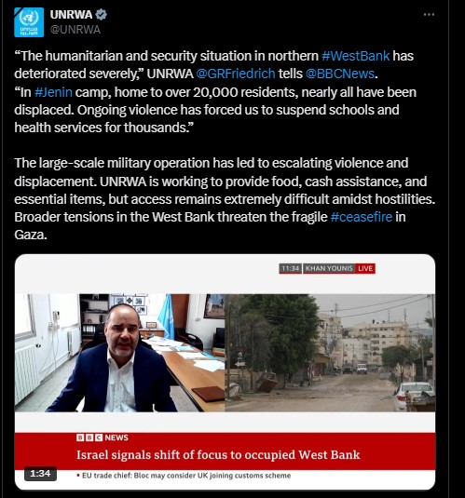Click the 1:34 video duration badge
This screenshot has height=498, width=465.
(x=40, y=474)
